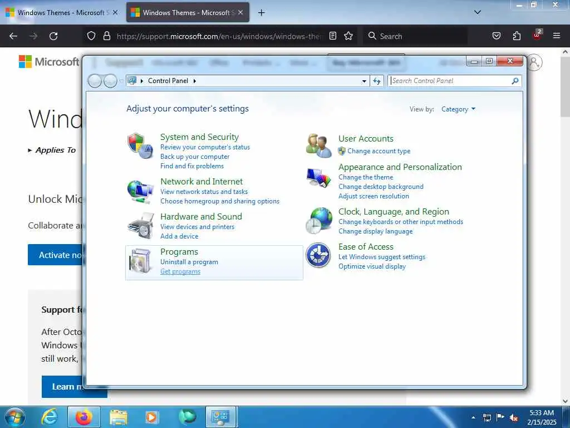
Task: Click the arrow after Control Panel breadcrumb
Action: pyautogui.click(x=195, y=81)
